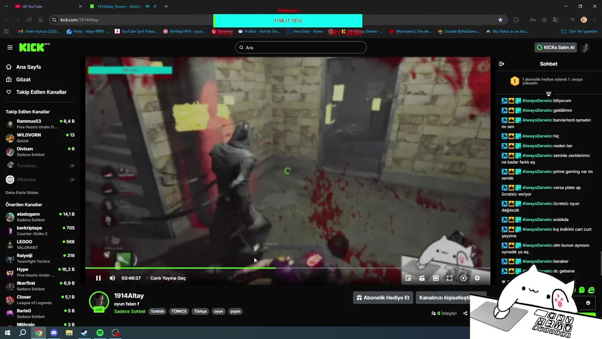Open the playback speed icon in player

click(463, 278)
